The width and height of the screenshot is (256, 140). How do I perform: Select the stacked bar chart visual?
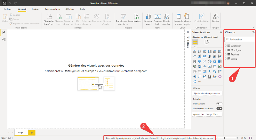[x=195, y=51]
